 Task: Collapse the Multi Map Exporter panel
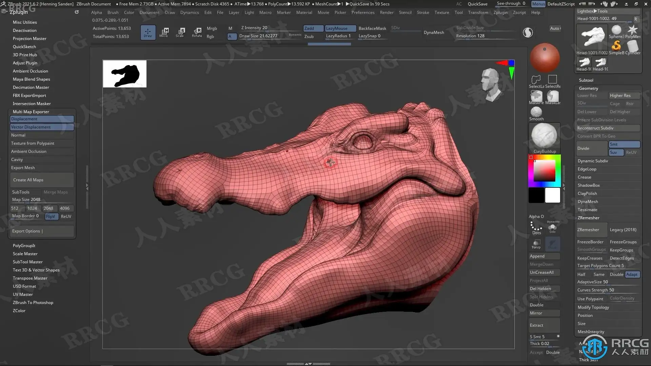pyautogui.click(x=31, y=112)
